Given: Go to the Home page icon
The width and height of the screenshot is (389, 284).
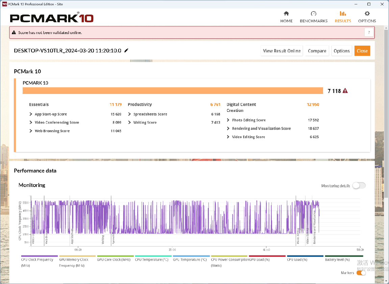Looking at the screenshot, I should point(286,14).
